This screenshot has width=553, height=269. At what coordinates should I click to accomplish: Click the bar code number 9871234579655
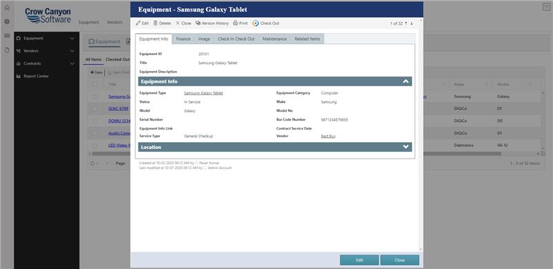(x=335, y=120)
